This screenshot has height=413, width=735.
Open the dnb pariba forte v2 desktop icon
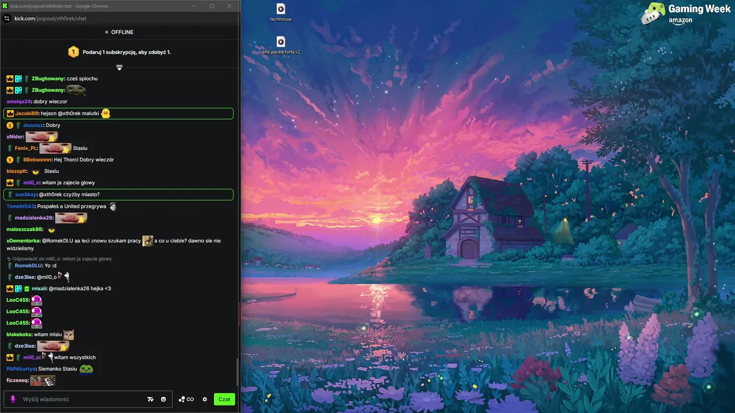pyautogui.click(x=281, y=45)
